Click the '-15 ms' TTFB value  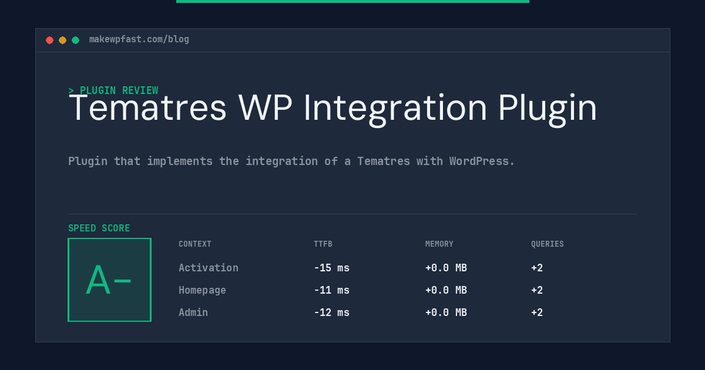point(331,268)
